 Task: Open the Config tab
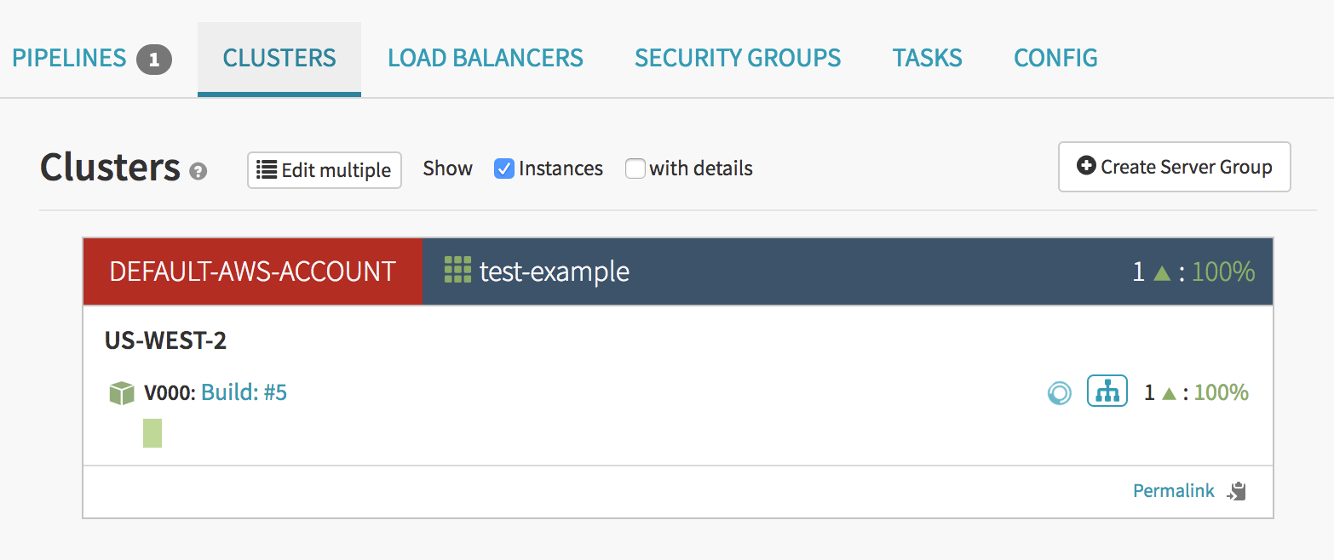tap(1055, 59)
